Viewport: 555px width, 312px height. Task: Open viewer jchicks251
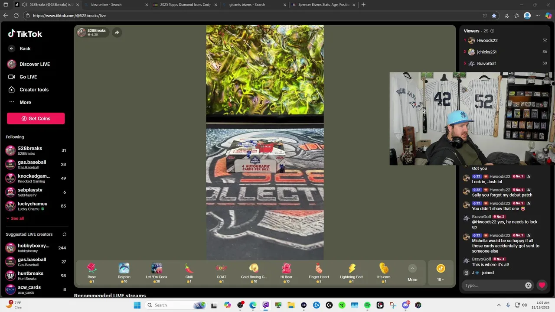[505, 52]
